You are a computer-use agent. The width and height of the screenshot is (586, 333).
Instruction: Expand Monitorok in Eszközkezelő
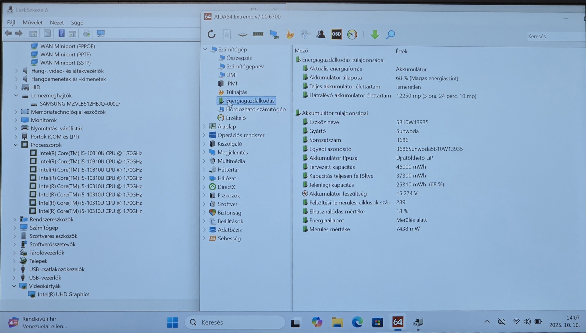point(16,120)
